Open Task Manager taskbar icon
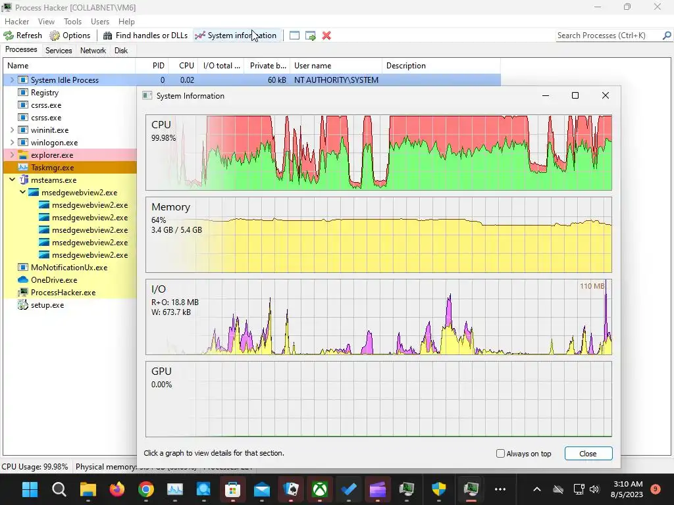The image size is (674, 505). pos(175,489)
